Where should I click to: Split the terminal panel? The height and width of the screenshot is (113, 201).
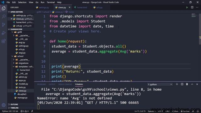182,84
